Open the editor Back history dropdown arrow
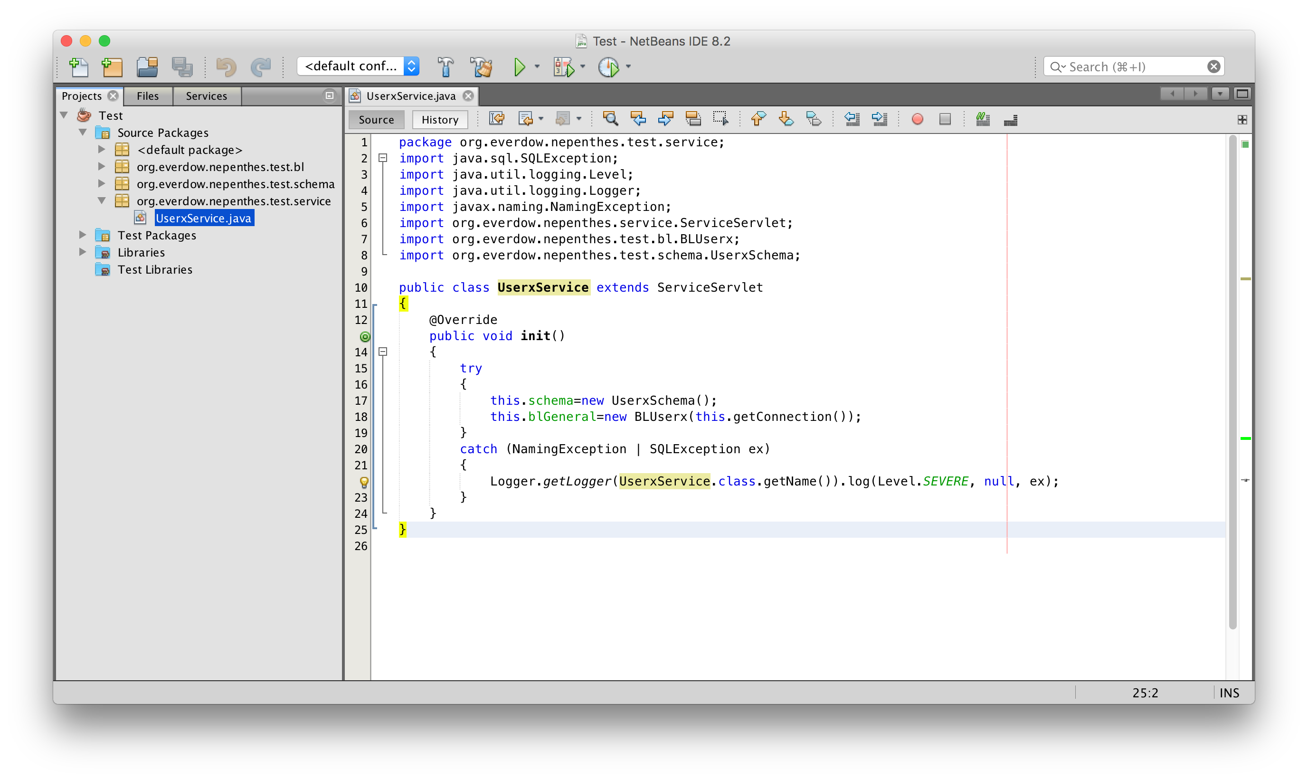The image size is (1308, 780). click(x=541, y=120)
